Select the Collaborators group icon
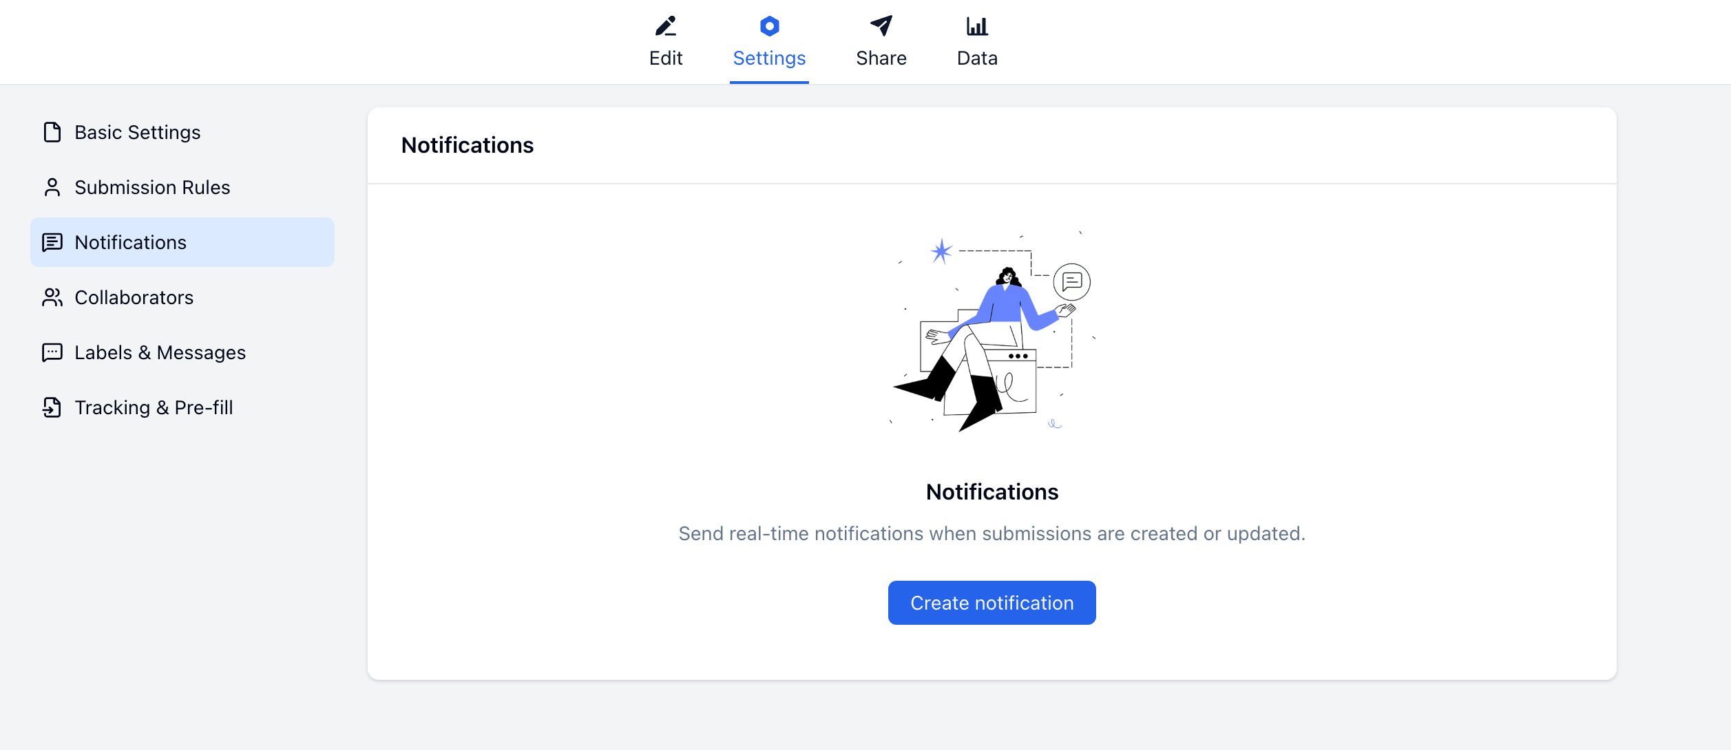The height and width of the screenshot is (750, 1731). (x=52, y=297)
